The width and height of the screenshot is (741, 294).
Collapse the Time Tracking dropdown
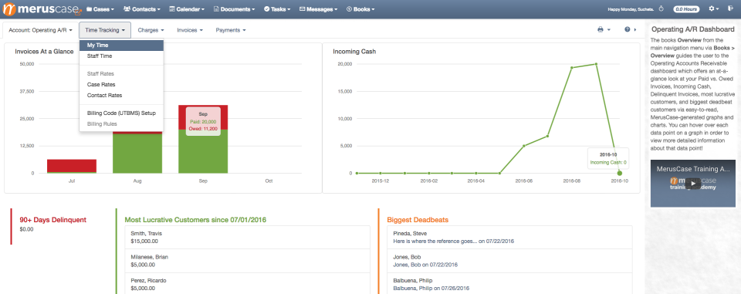(x=105, y=30)
